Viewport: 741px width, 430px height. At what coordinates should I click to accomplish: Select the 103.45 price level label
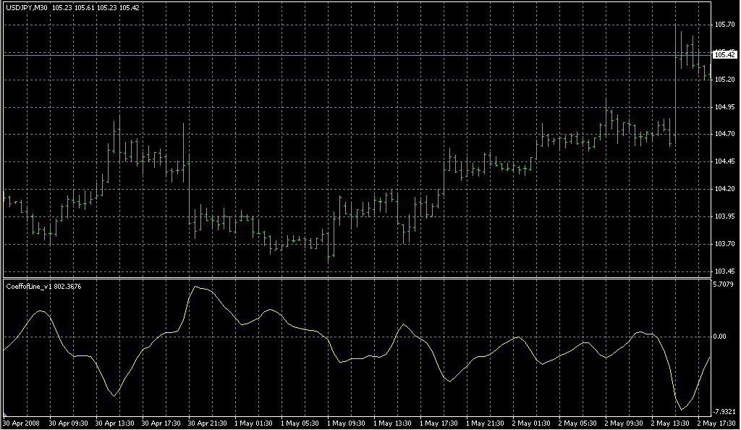pyautogui.click(x=724, y=271)
